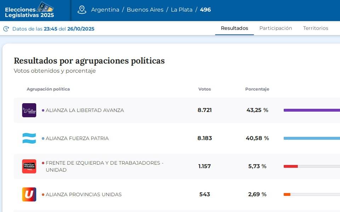Go to Argentina in breadcrumb
340x212 pixels.
[x=105, y=10]
